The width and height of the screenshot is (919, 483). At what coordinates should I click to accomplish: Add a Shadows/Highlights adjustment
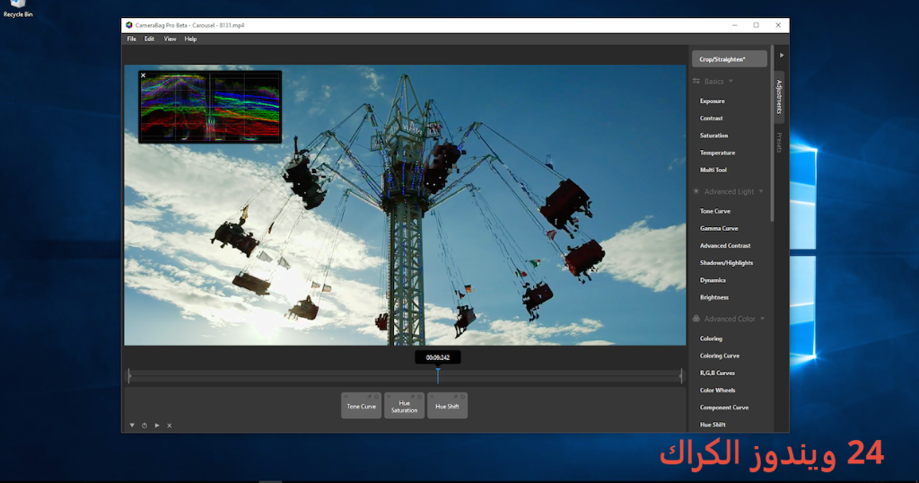726,263
